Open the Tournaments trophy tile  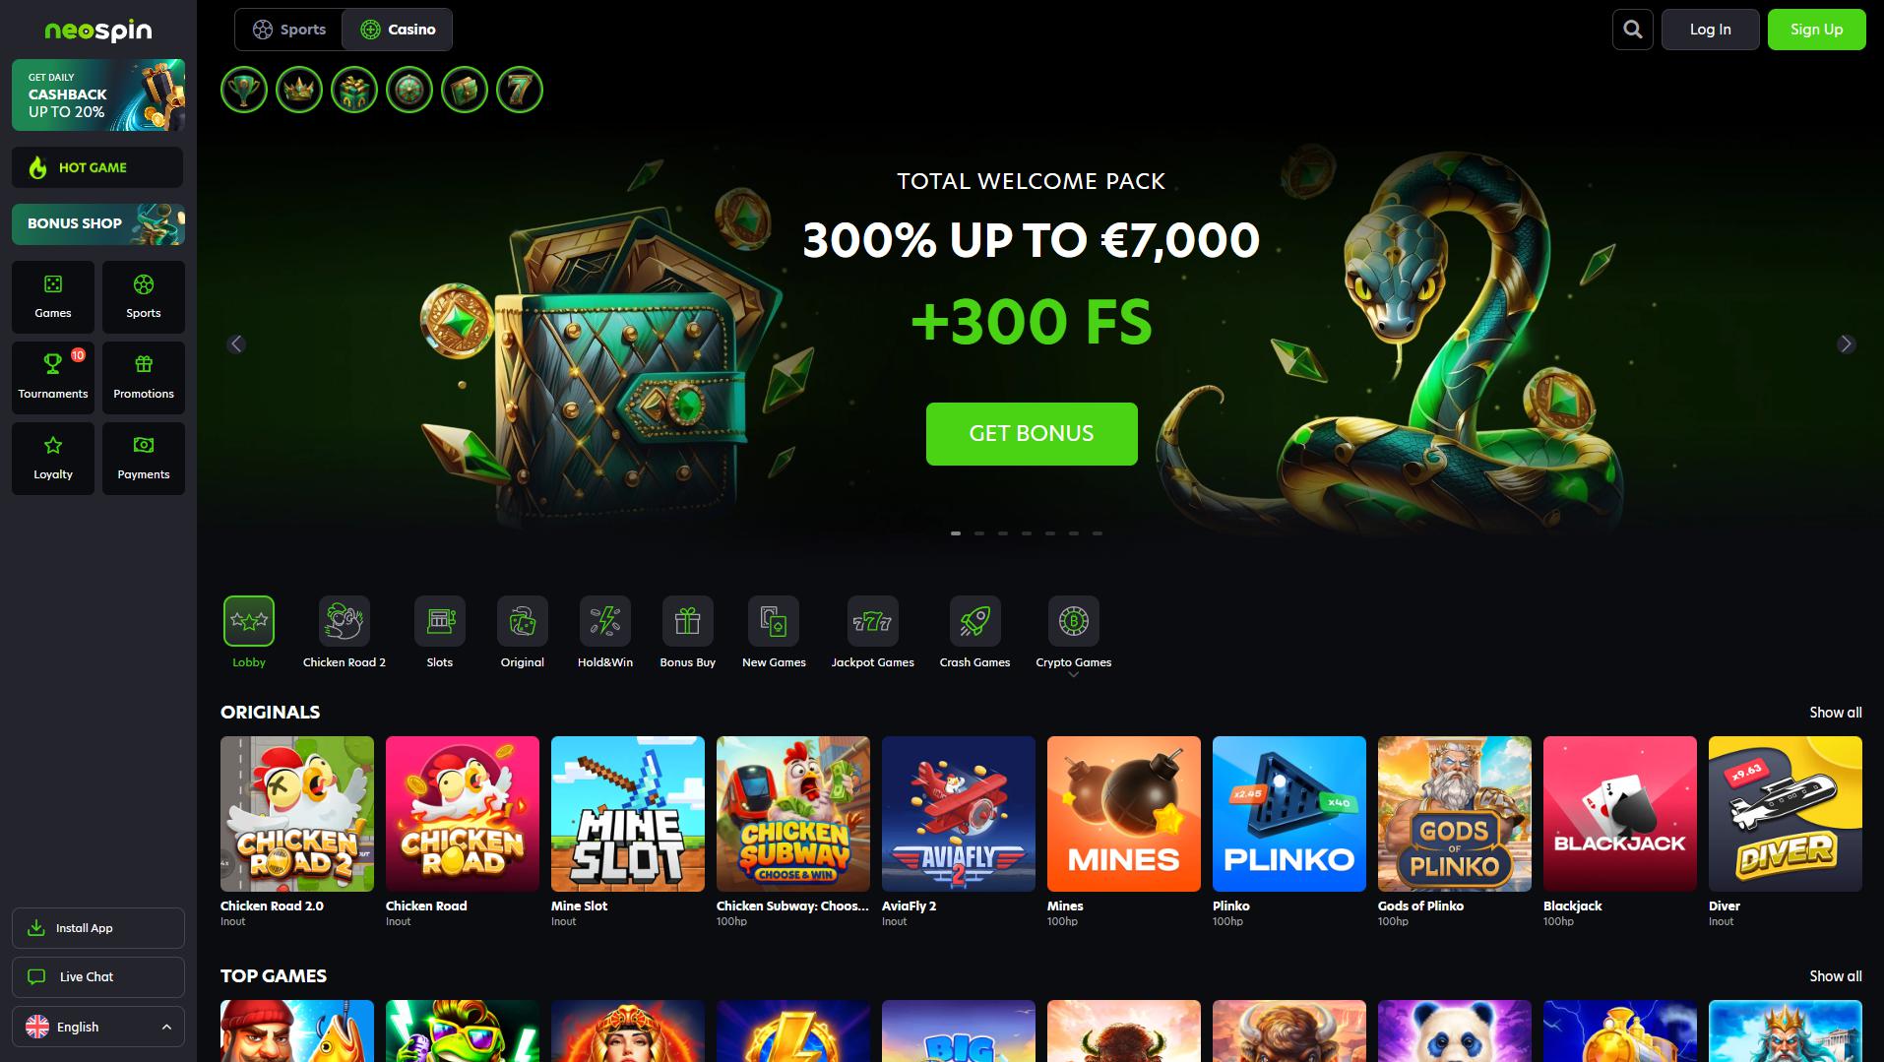point(53,377)
